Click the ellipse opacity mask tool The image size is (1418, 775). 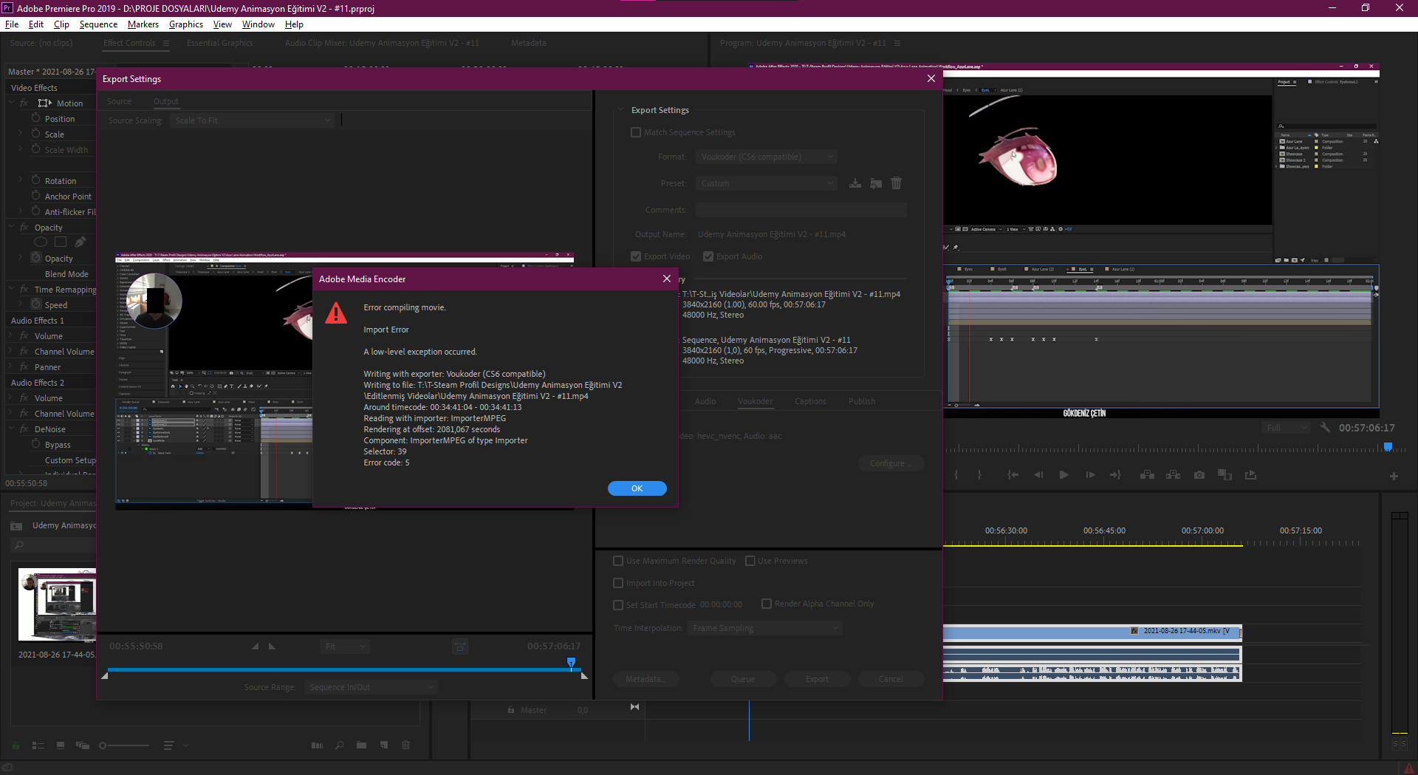[x=41, y=242]
